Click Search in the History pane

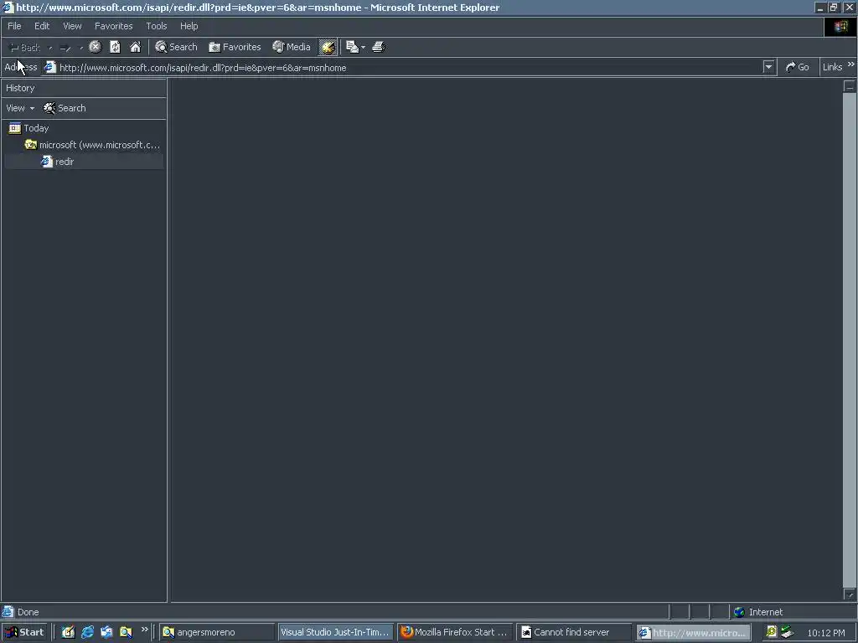(65, 108)
